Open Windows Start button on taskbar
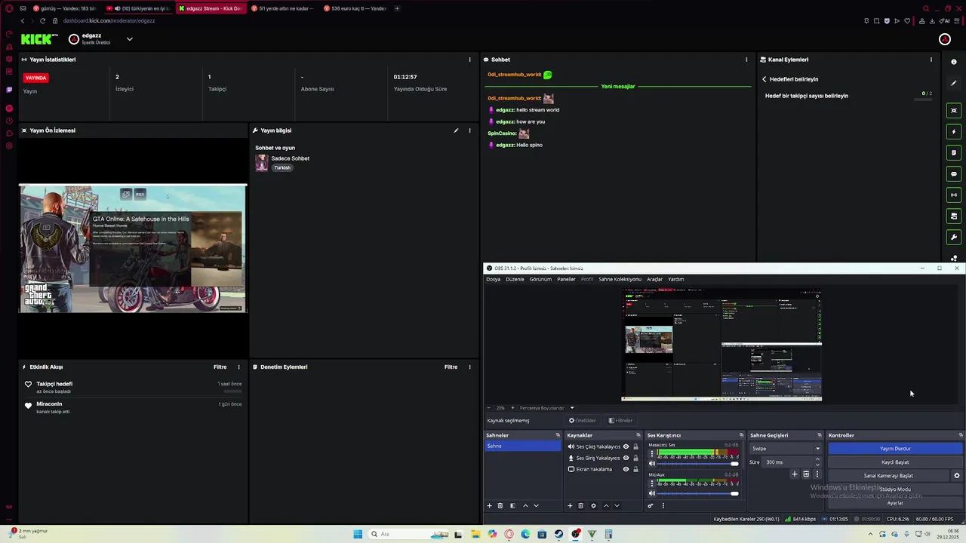The width and height of the screenshot is (966, 543). click(358, 534)
